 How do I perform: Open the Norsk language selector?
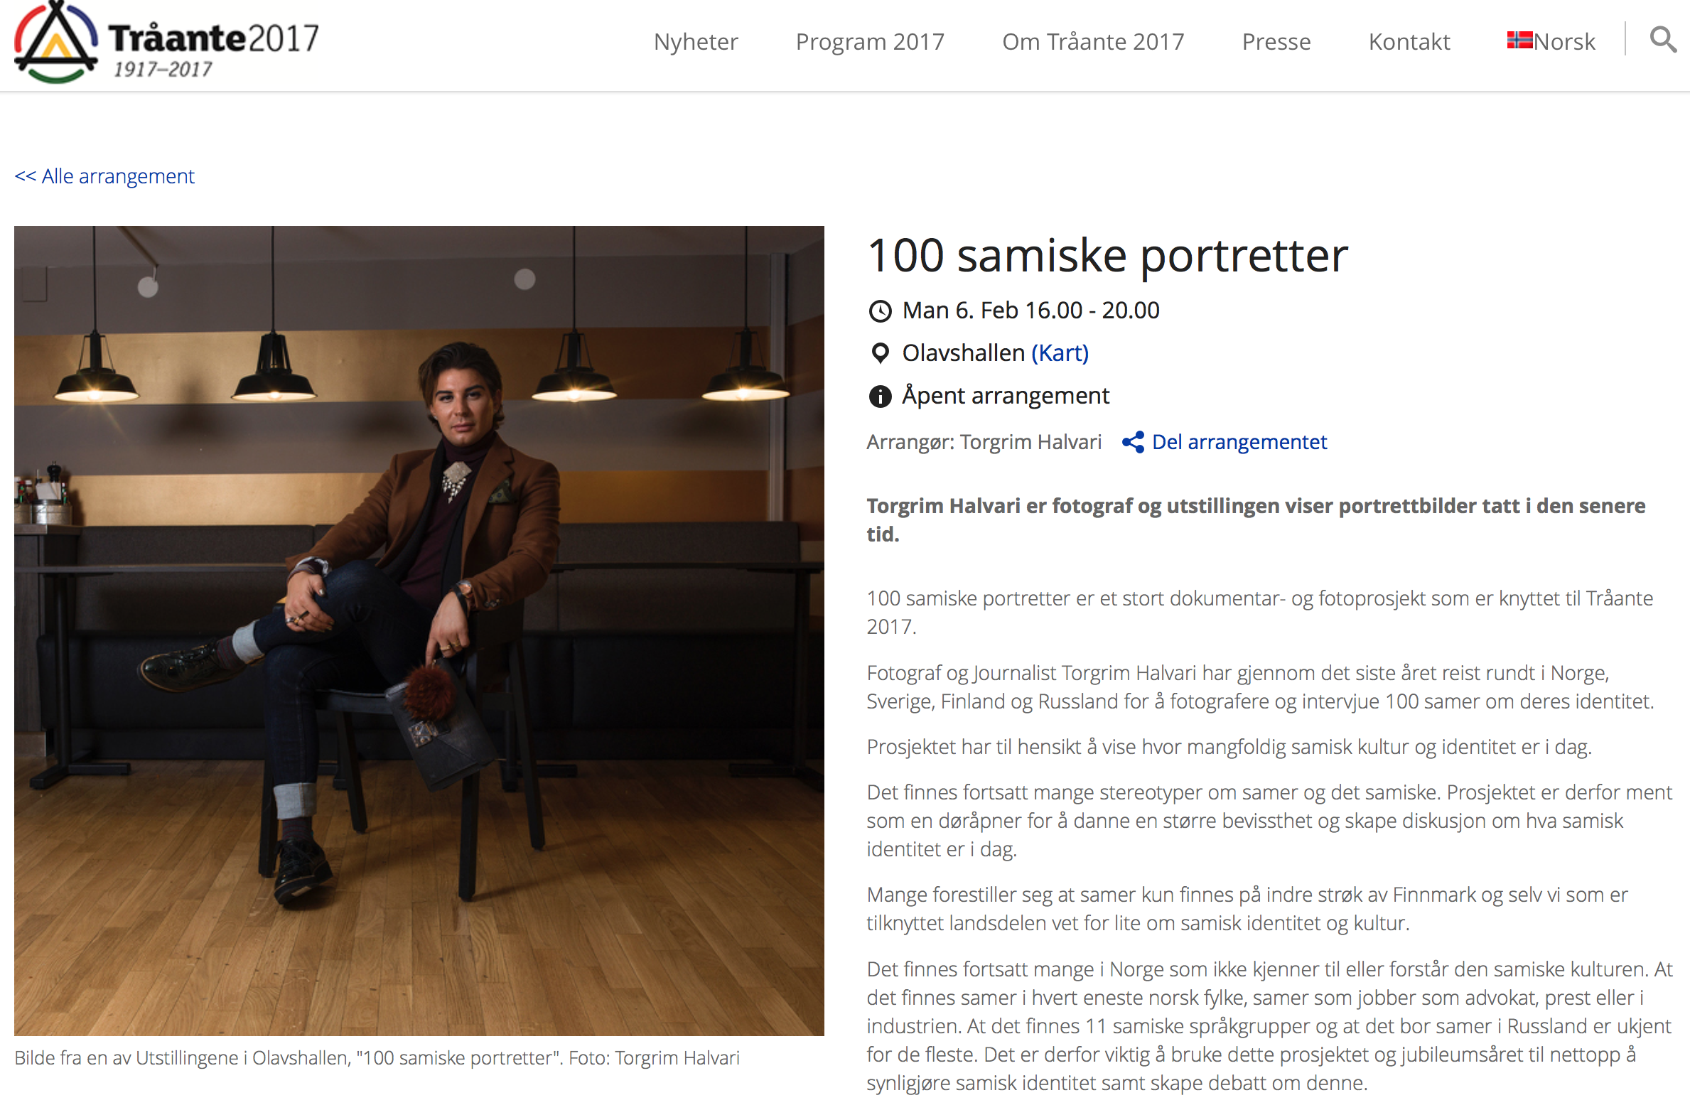1551,41
